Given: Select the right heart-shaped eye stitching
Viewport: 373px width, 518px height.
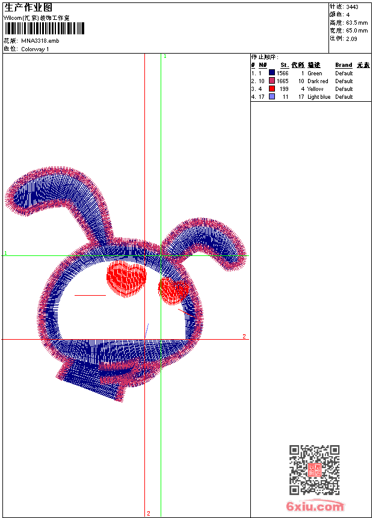Looking at the screenshot, I should pyautogui.click(x=173, y=290).
